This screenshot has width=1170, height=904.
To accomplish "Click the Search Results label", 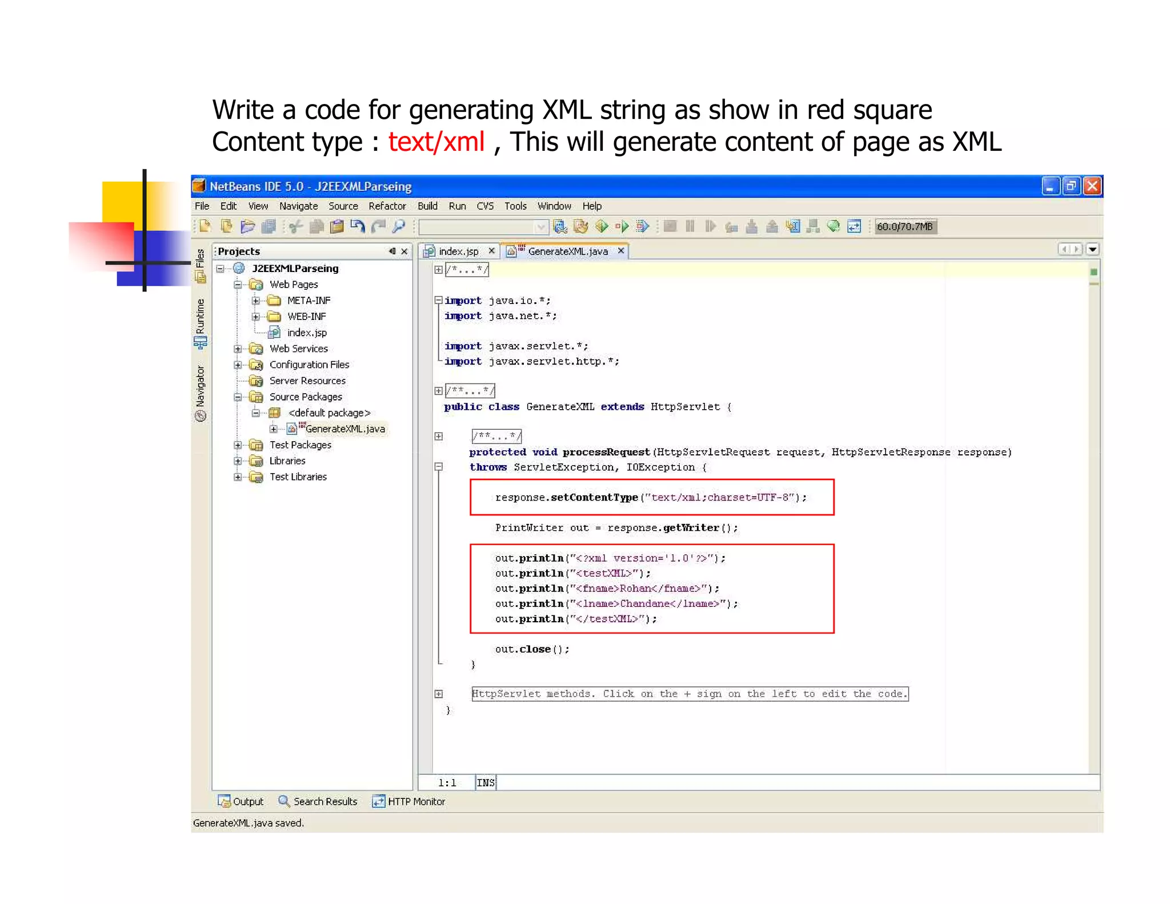I will (326, 801).
